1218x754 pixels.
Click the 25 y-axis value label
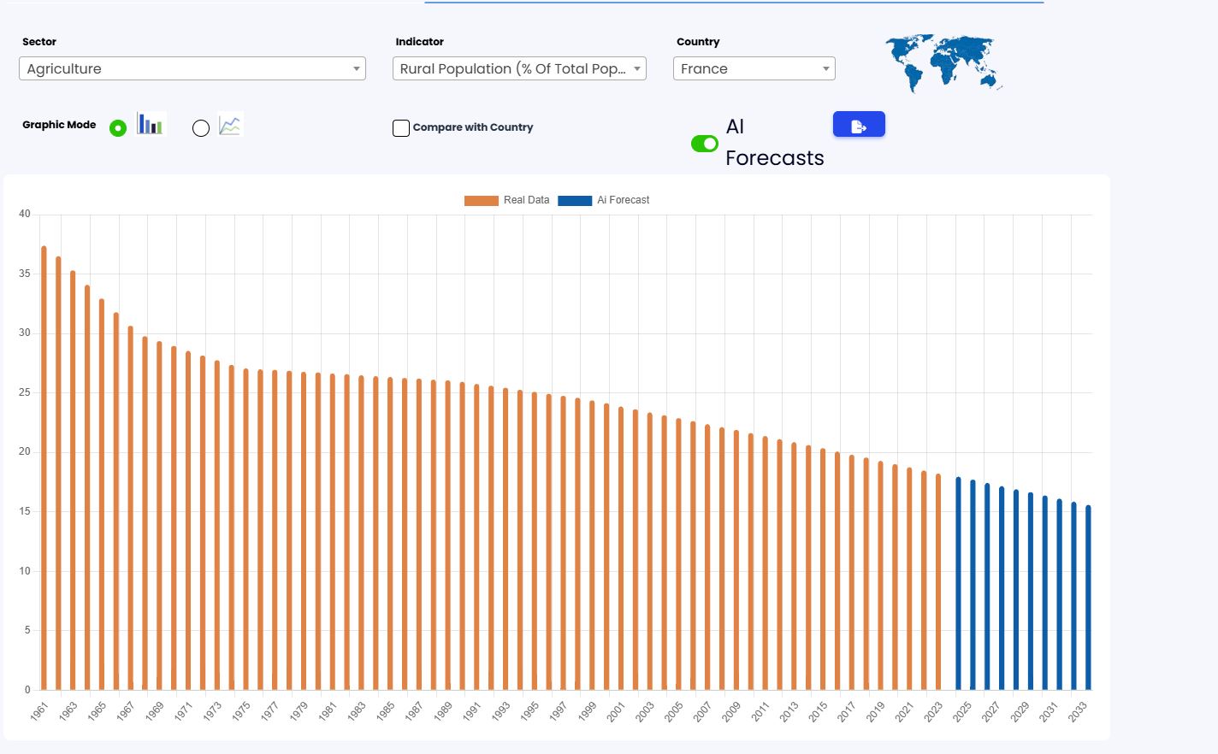point(25,392)
